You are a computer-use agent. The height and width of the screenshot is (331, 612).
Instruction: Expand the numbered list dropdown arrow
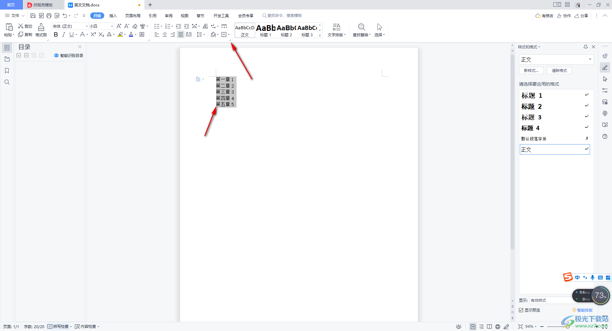tap(172, 26)
